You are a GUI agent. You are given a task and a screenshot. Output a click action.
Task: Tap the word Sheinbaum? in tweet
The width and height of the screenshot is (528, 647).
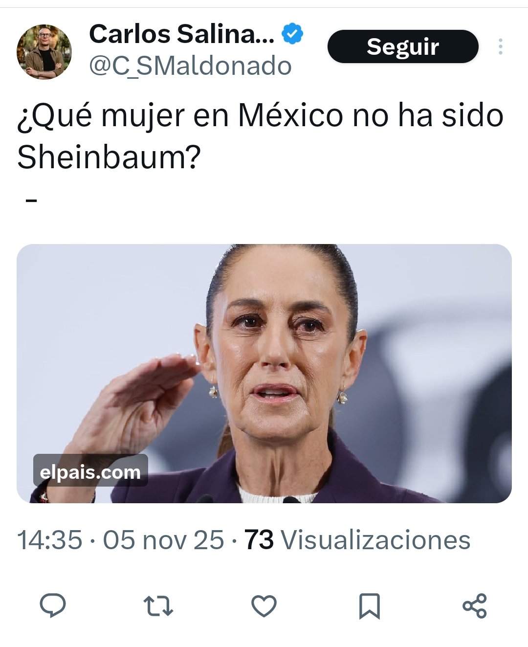pyautogui.click(x=109, y=156)
